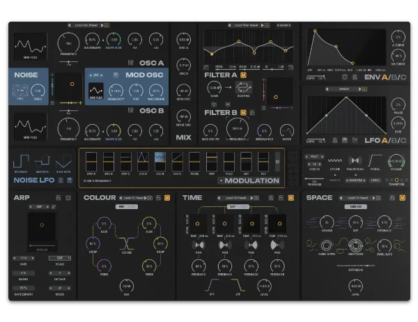The image size is (418, 322).
Task: Open the Load Osc Preset dropdown
Action: pos(87,24)
